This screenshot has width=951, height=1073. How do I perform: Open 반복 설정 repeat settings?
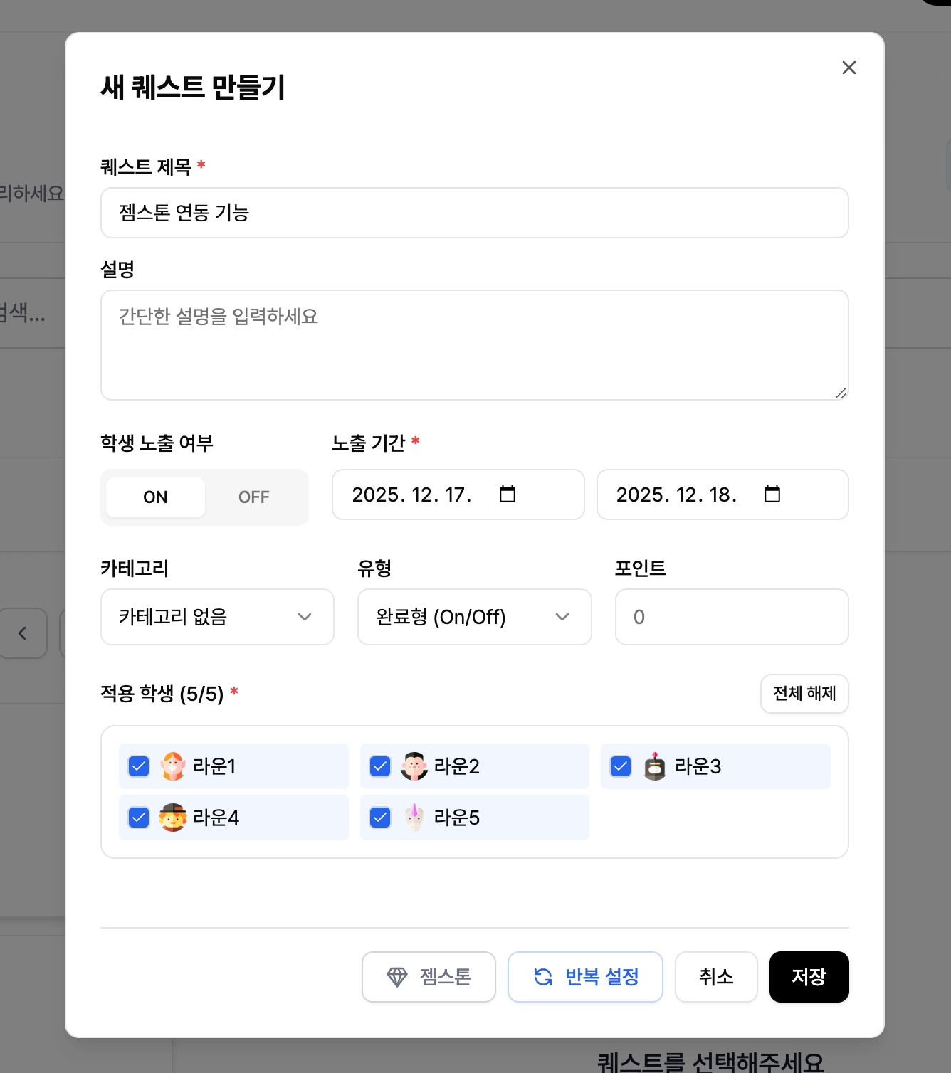pyautogui.click(x=585, y=977)
